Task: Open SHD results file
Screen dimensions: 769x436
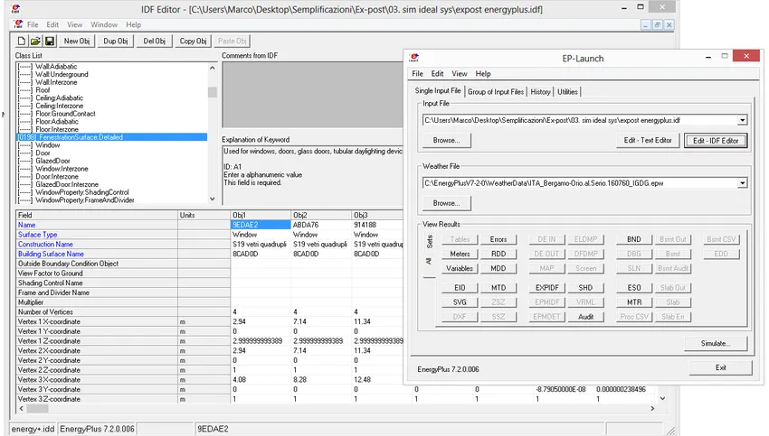Action: point(585,288)
